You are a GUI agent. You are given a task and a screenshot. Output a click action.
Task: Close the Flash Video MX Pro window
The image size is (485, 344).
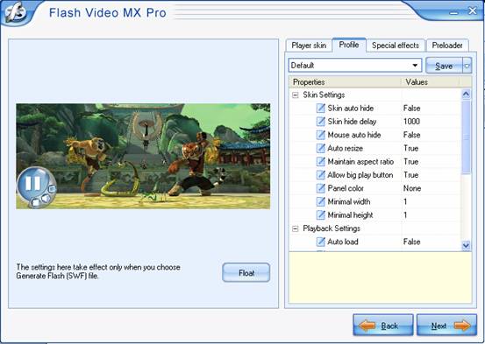[473, 11]
